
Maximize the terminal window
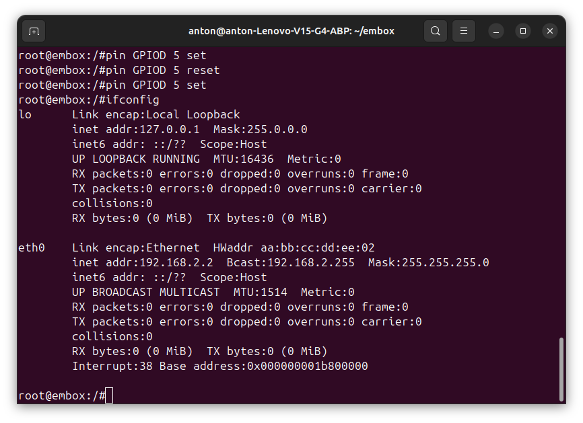click(523, 31)
